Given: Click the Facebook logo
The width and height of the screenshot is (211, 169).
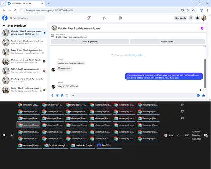Looking at the screenshot, I should coord(5,18).
